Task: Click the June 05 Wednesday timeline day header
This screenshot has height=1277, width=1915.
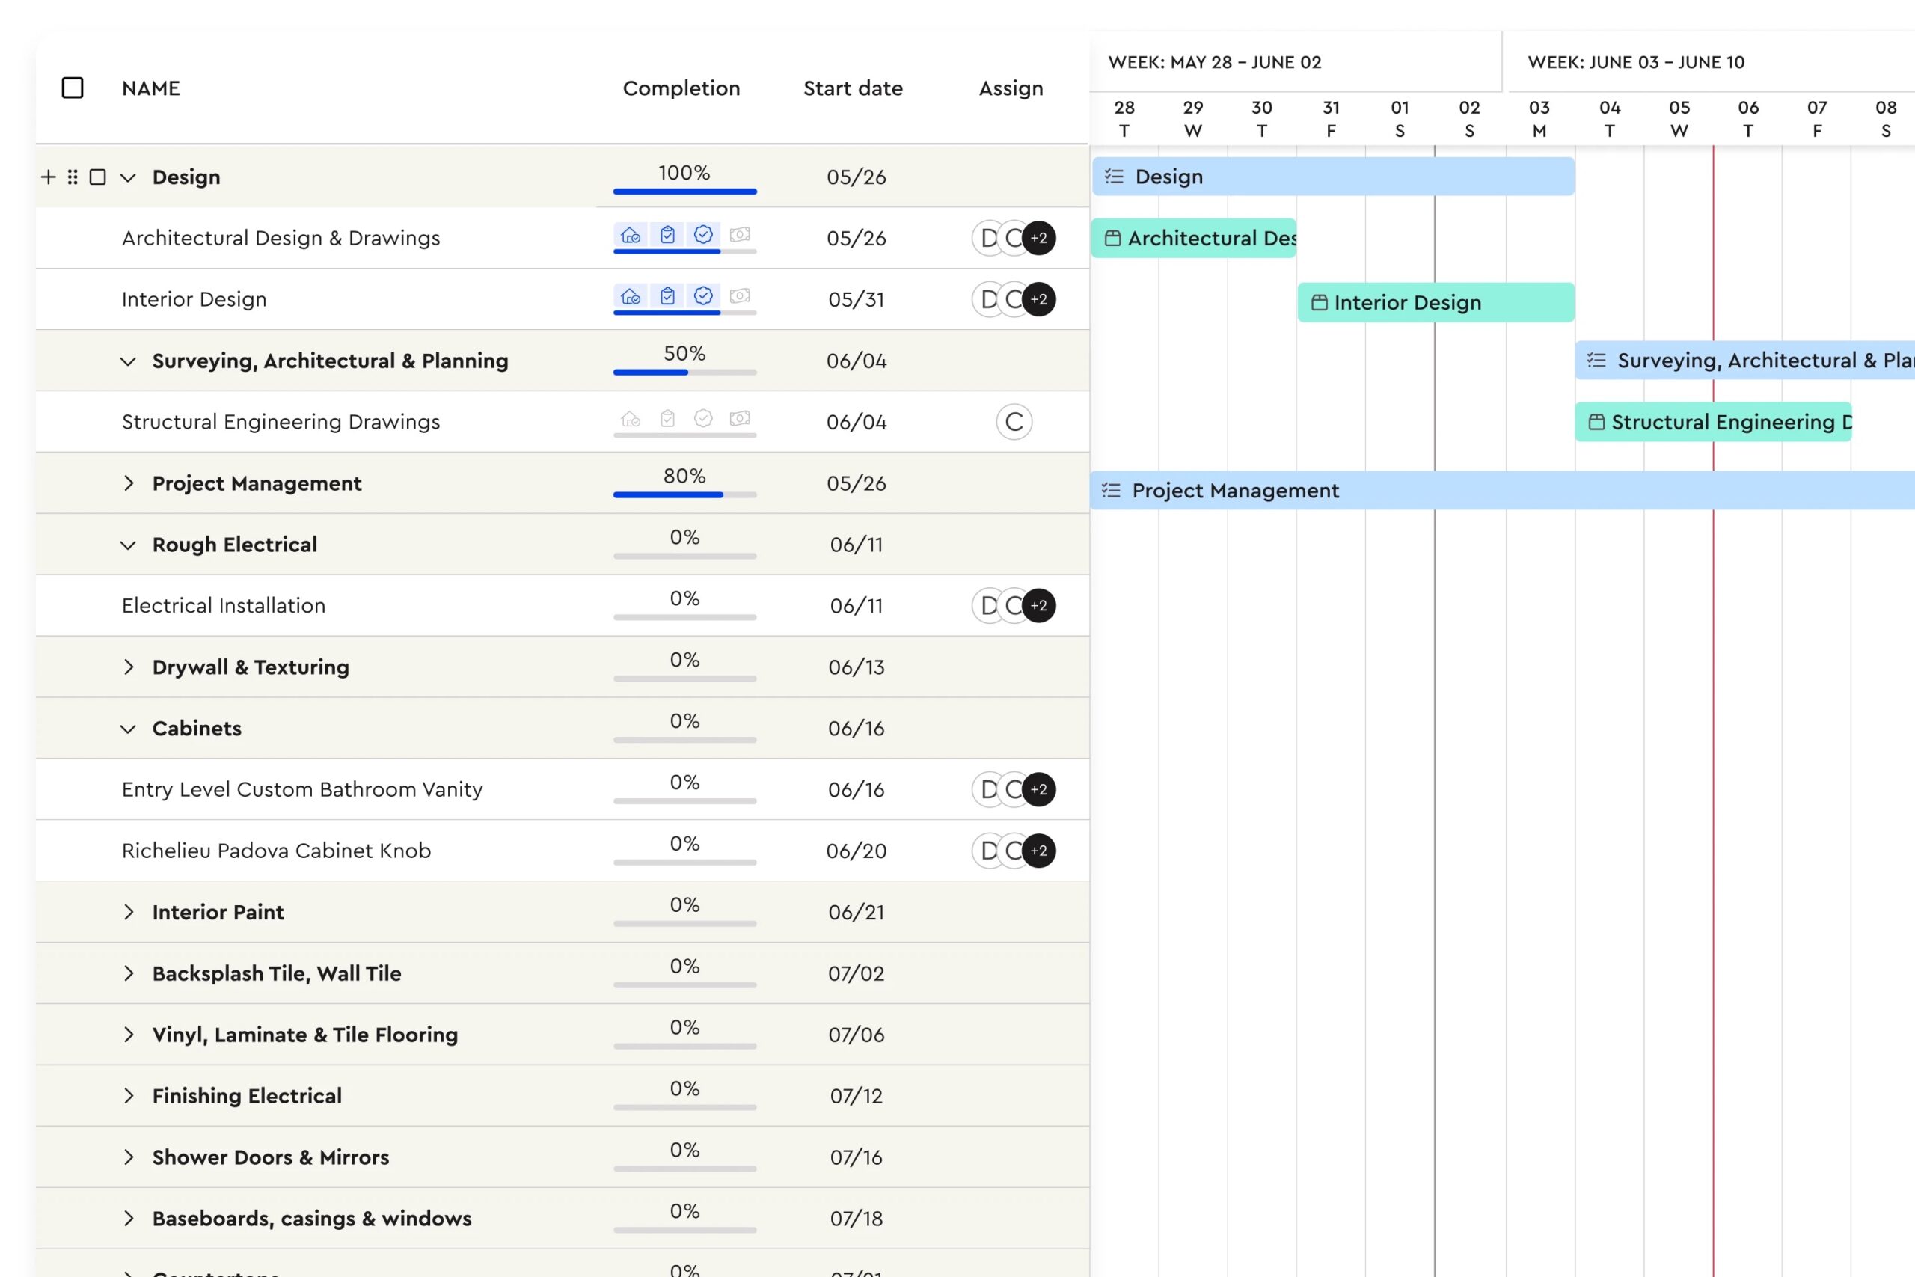Action: (1678, 119)
